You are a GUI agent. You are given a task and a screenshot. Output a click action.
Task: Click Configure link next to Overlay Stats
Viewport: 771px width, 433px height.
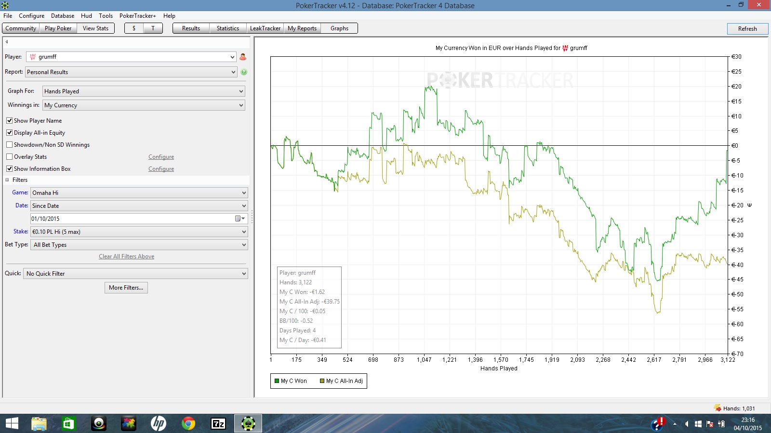pyautogui.click(x=161, y=157)
